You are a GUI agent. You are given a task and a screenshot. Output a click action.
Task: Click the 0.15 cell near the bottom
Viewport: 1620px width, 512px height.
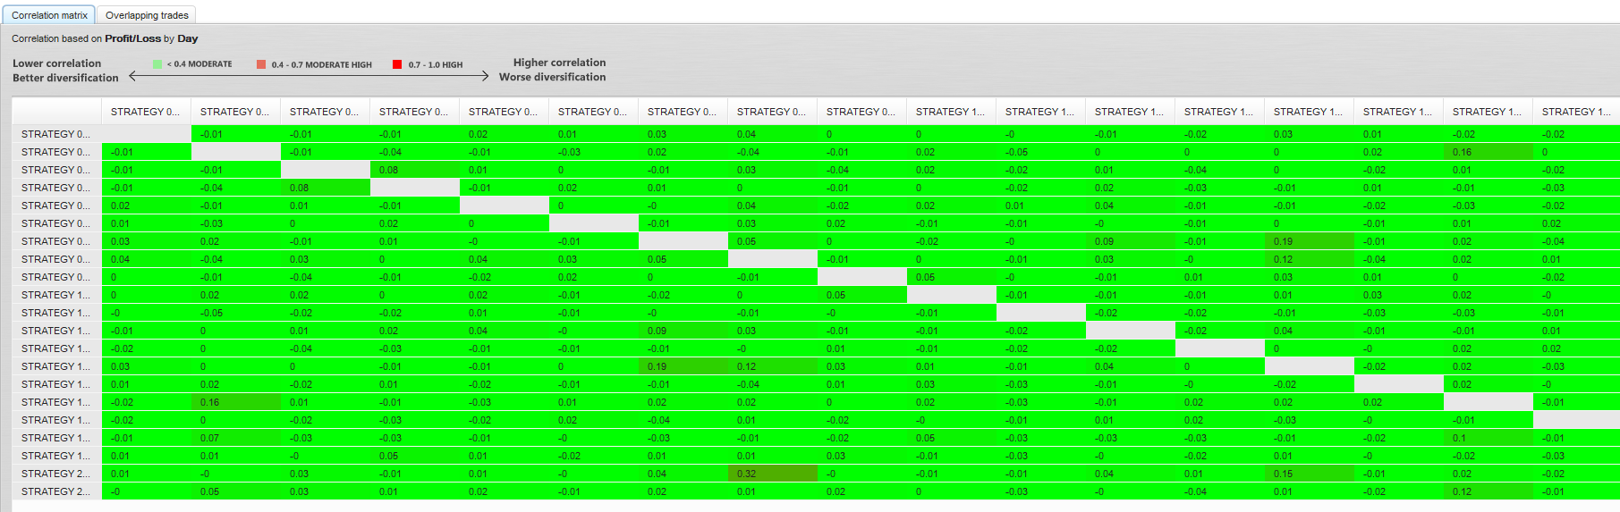tap(1310, 474)
